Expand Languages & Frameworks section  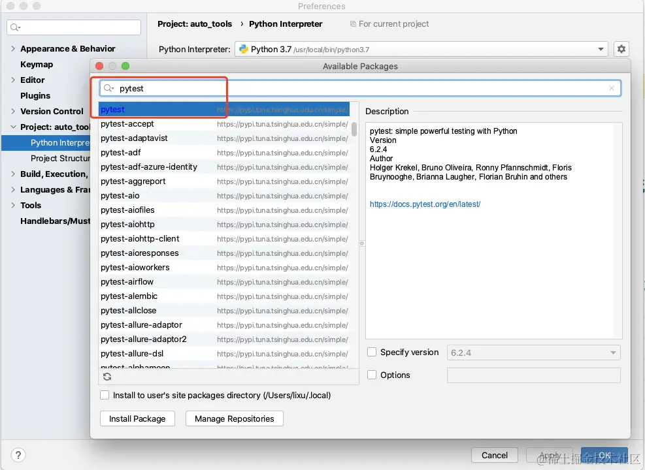pos(13,189)
